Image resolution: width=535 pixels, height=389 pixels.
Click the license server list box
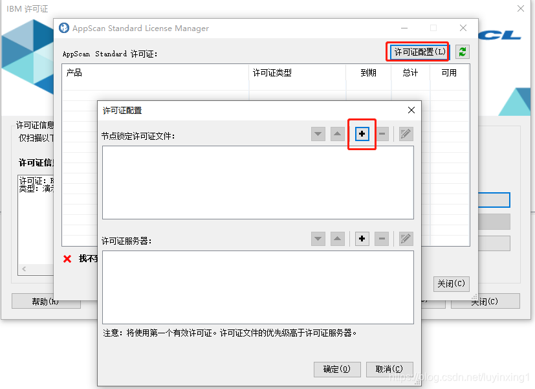(258, 287)
